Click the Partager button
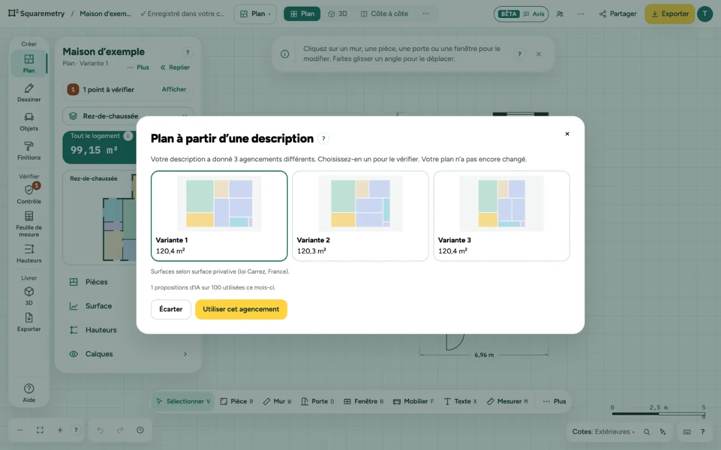Screen dimensions: 721x450 pyautogui.click(x=618, y=14)
